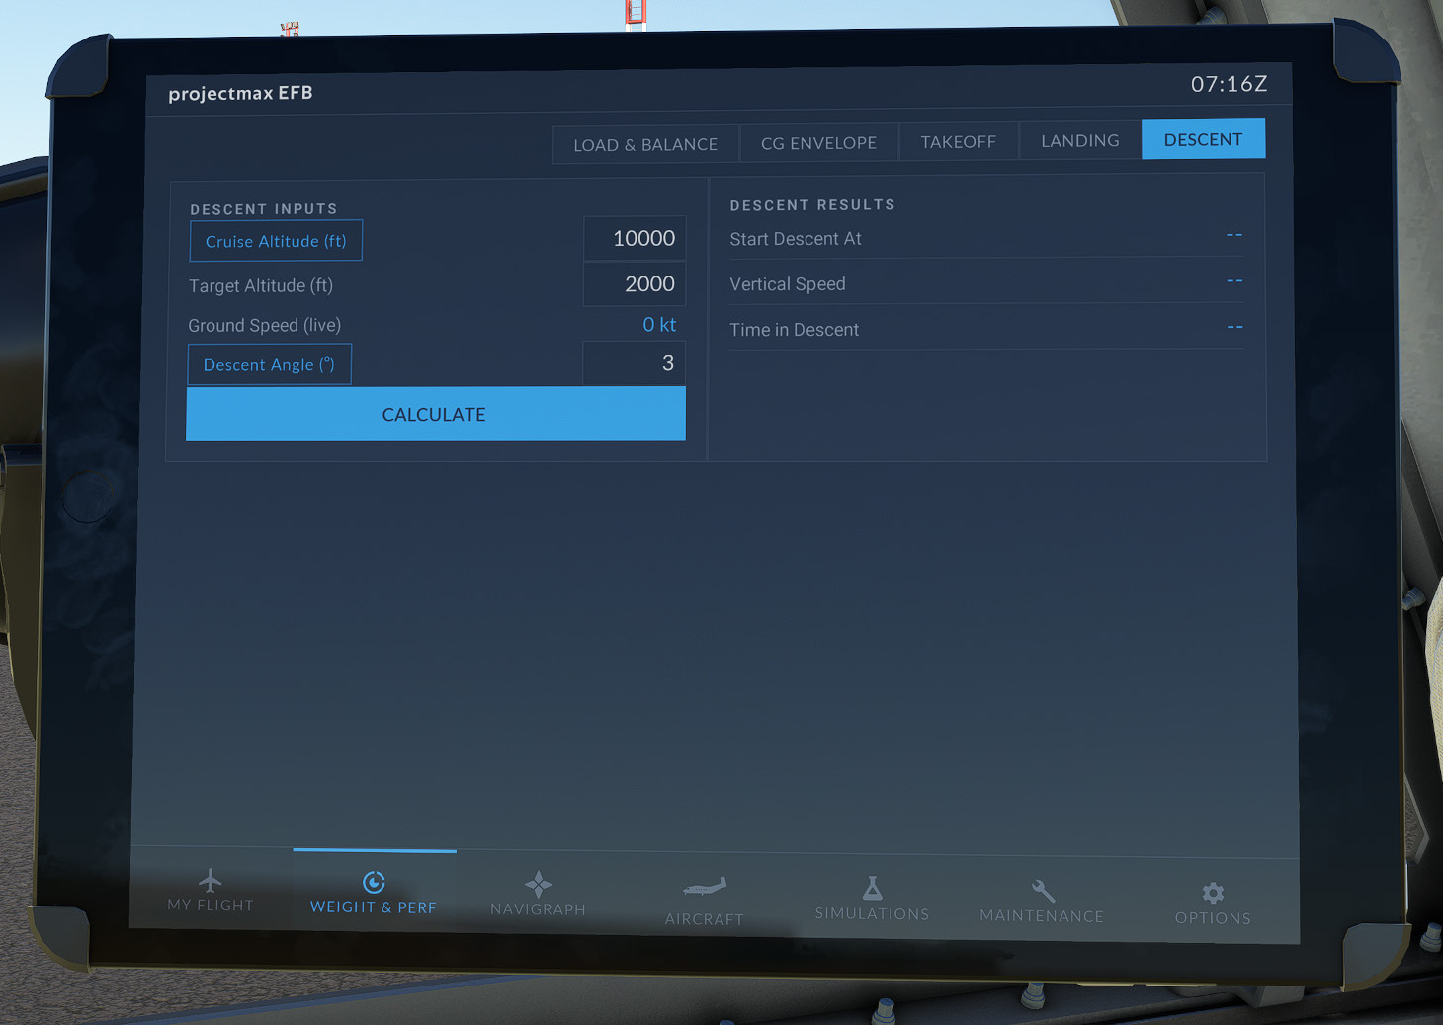Screen dimensions: 1443x1025
Task: Toggle Descent Angle (°) mode button
Action: (x=269, y=364)
